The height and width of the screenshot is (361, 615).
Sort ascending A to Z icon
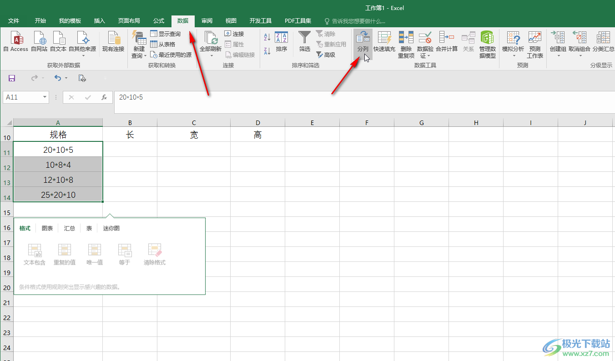pyautogui.click(x=267, y=37)
